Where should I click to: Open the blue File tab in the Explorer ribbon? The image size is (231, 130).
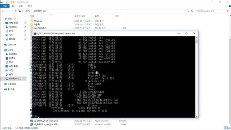tap(5, 6)
